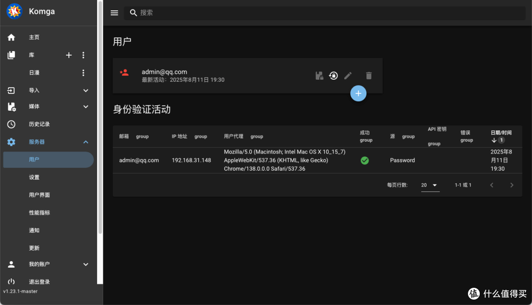Delete user admin@qq.com with trash icon
This screenshot has height=305, width=532.
tap(369, 76)
